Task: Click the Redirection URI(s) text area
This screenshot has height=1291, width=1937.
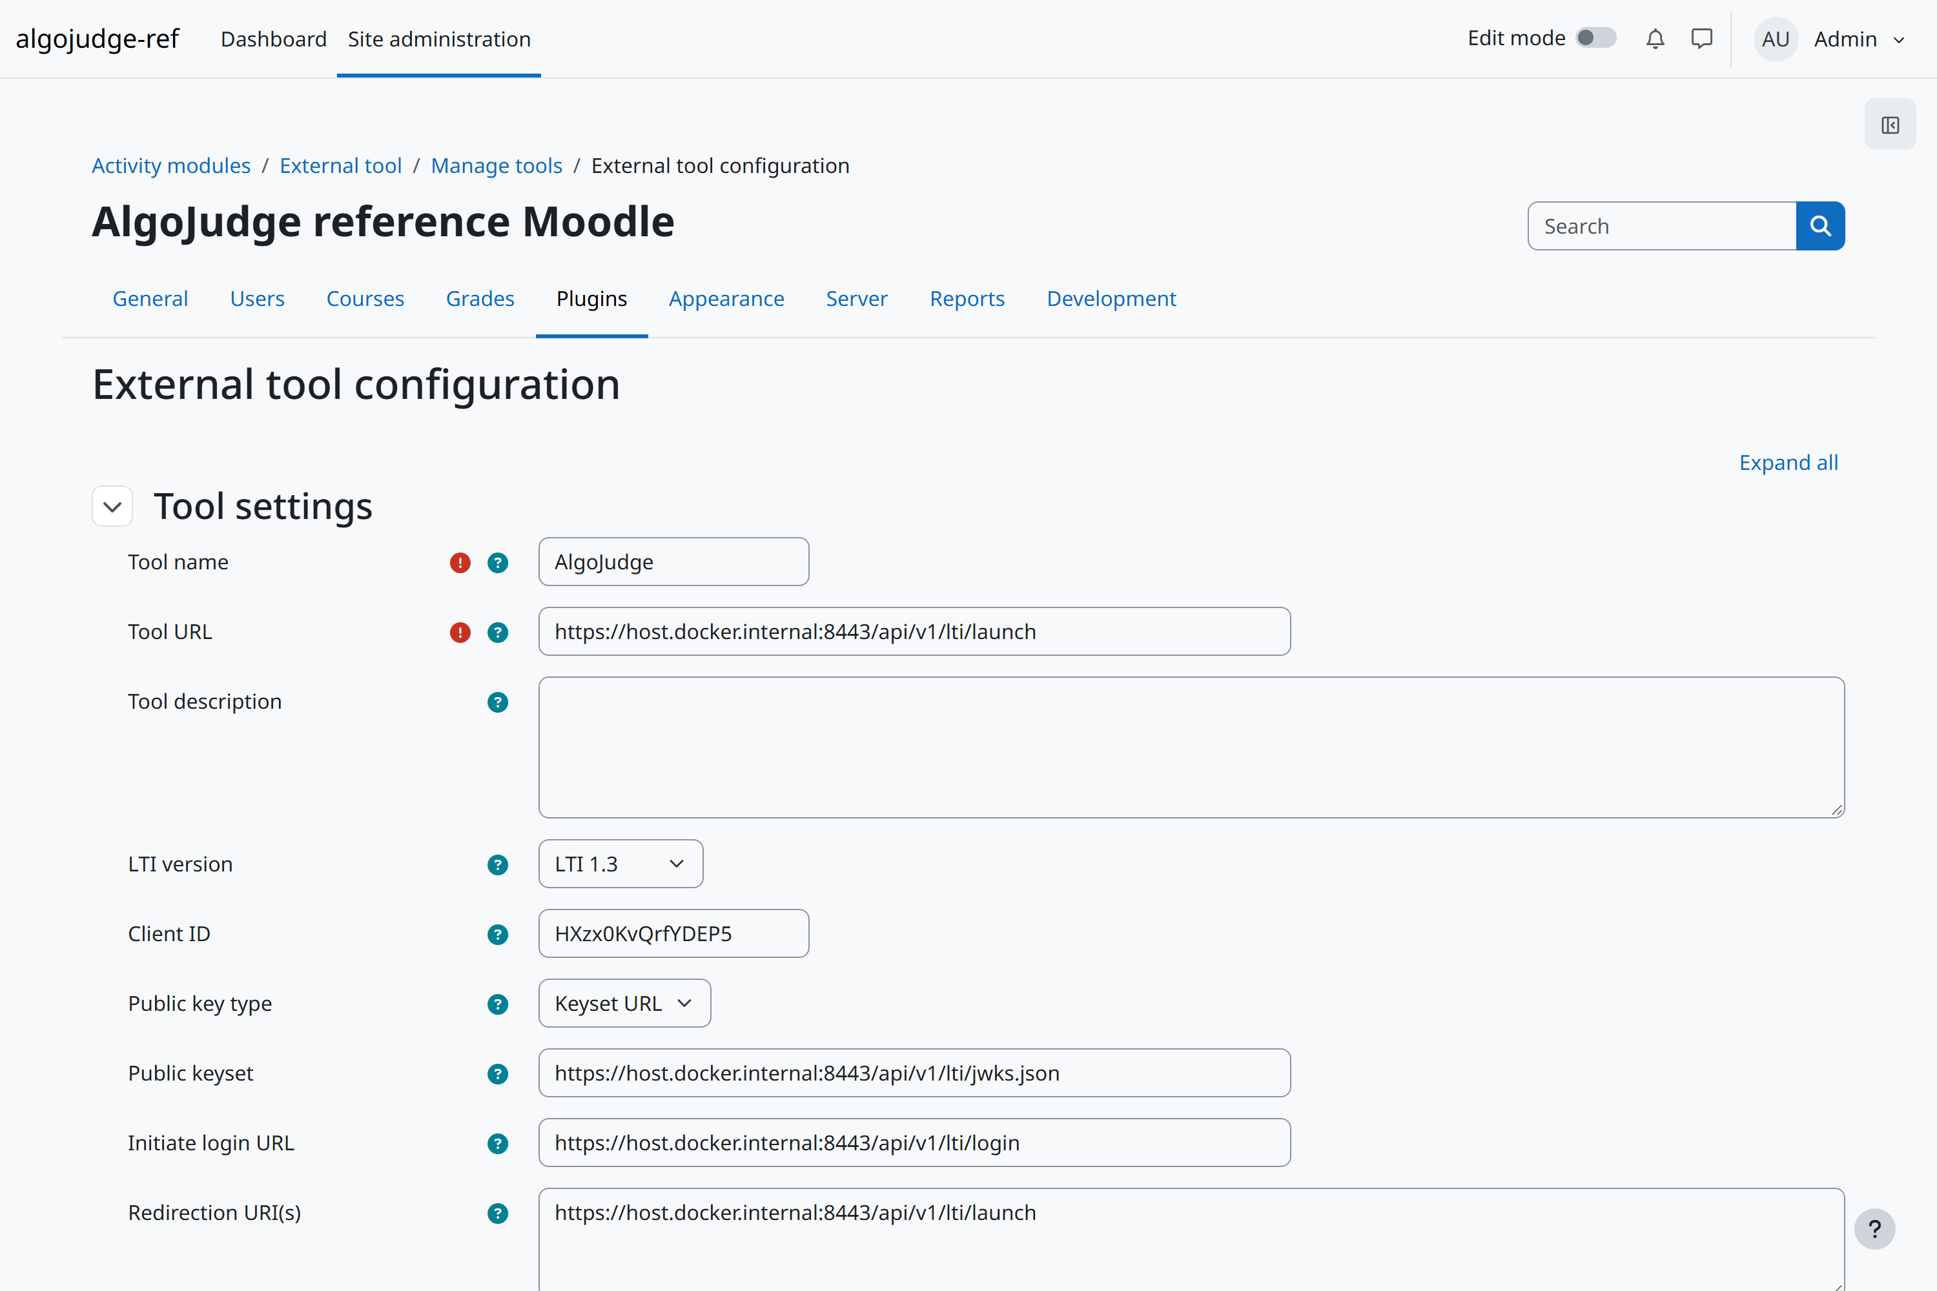Action: pos(1191,1239)
